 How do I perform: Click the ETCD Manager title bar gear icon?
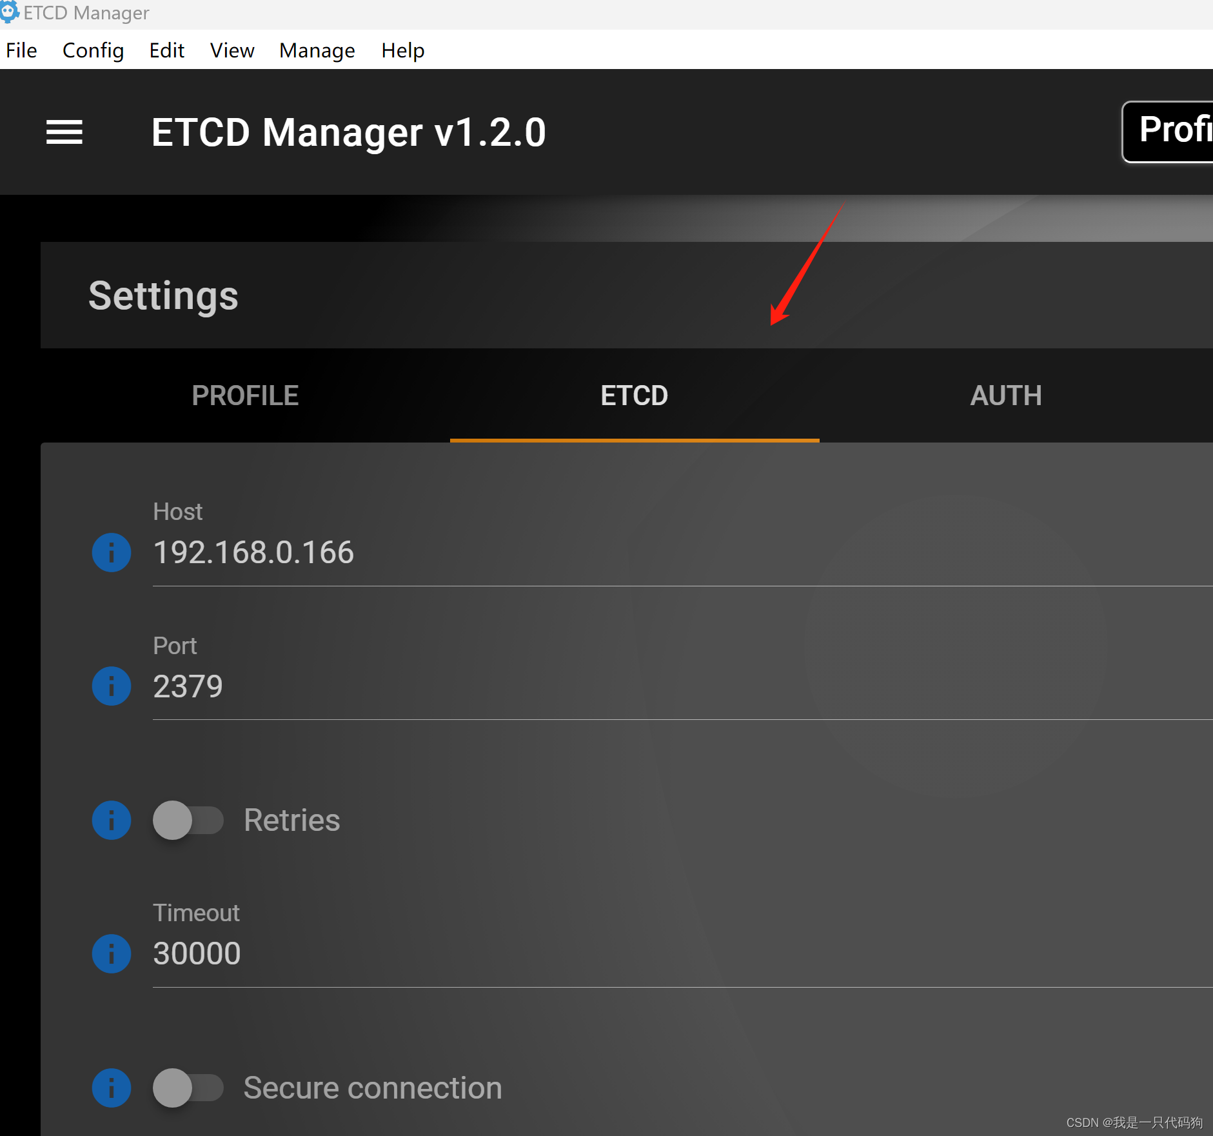click(10, 12)
